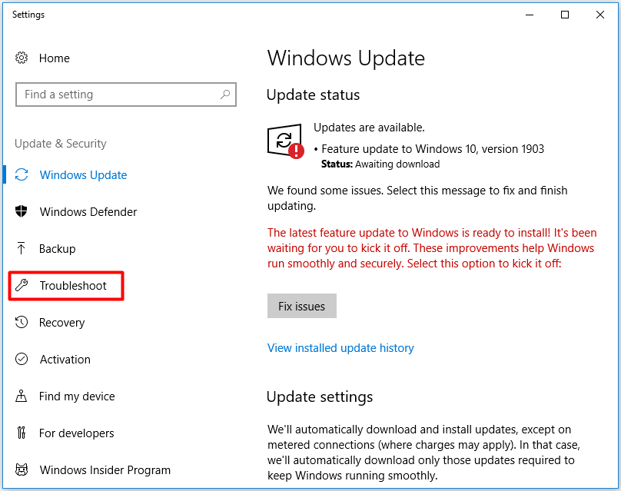Maximize the Settings window
Image resolution: width=621 pixels, height=491 pixels.
pyautogui.click(x=565, y=15)
